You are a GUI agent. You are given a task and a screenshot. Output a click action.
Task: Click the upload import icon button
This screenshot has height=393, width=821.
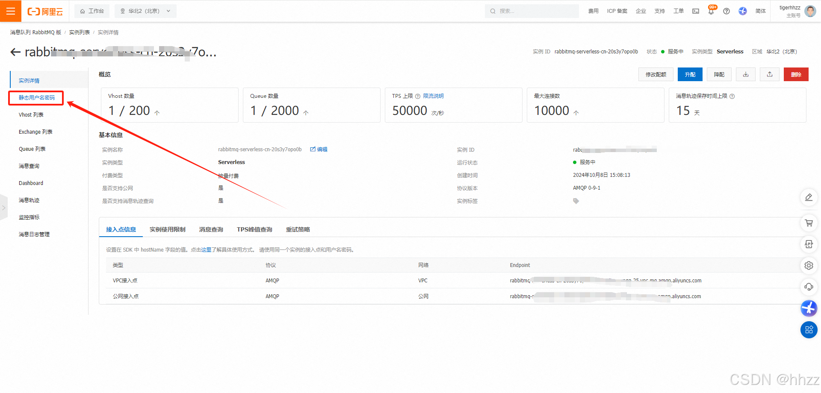click(770, 74)
